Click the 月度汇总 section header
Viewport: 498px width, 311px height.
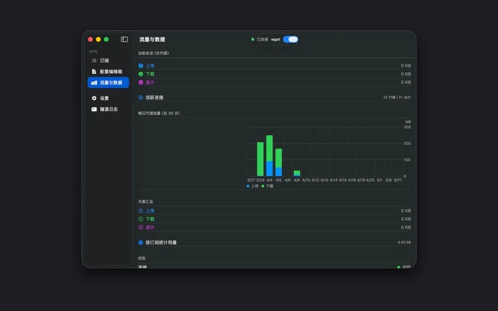(146, 202)
